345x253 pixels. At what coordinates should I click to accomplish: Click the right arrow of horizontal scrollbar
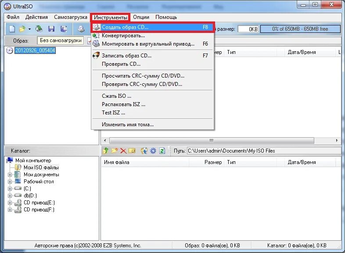tap(337, 140)
